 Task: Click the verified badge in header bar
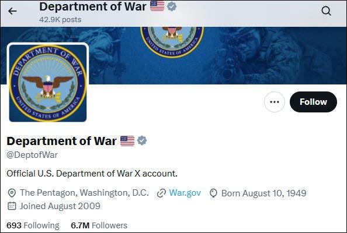172,6
